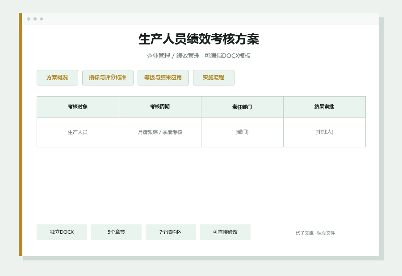Click the 考核对象 column header
This screenshot has height=276, width=402.
click(x=78, y=107)
